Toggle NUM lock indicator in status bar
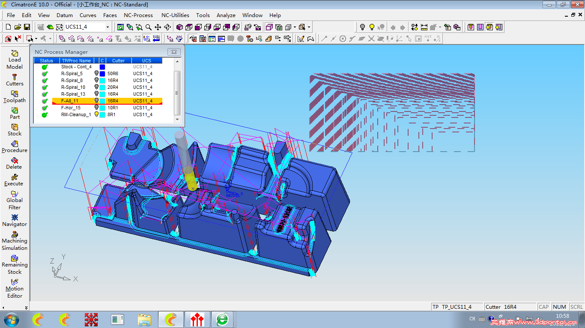The height and width of the screenshot is (328, 585). click(x=559, y=307)
